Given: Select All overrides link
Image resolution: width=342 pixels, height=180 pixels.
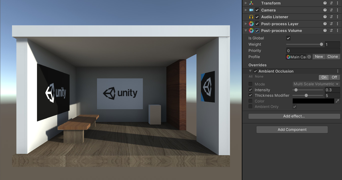Looking at the screenshot, I should (250, 77).
